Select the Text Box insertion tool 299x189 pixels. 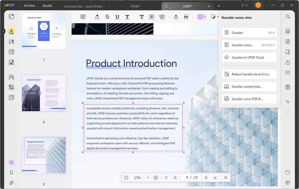152,17
